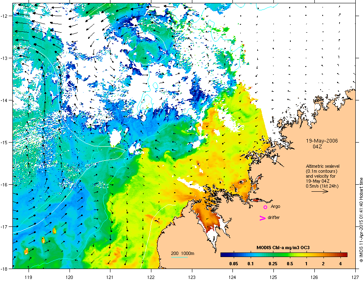
Task: Click the latitude axis label "-15"
Action: (4, 142)
